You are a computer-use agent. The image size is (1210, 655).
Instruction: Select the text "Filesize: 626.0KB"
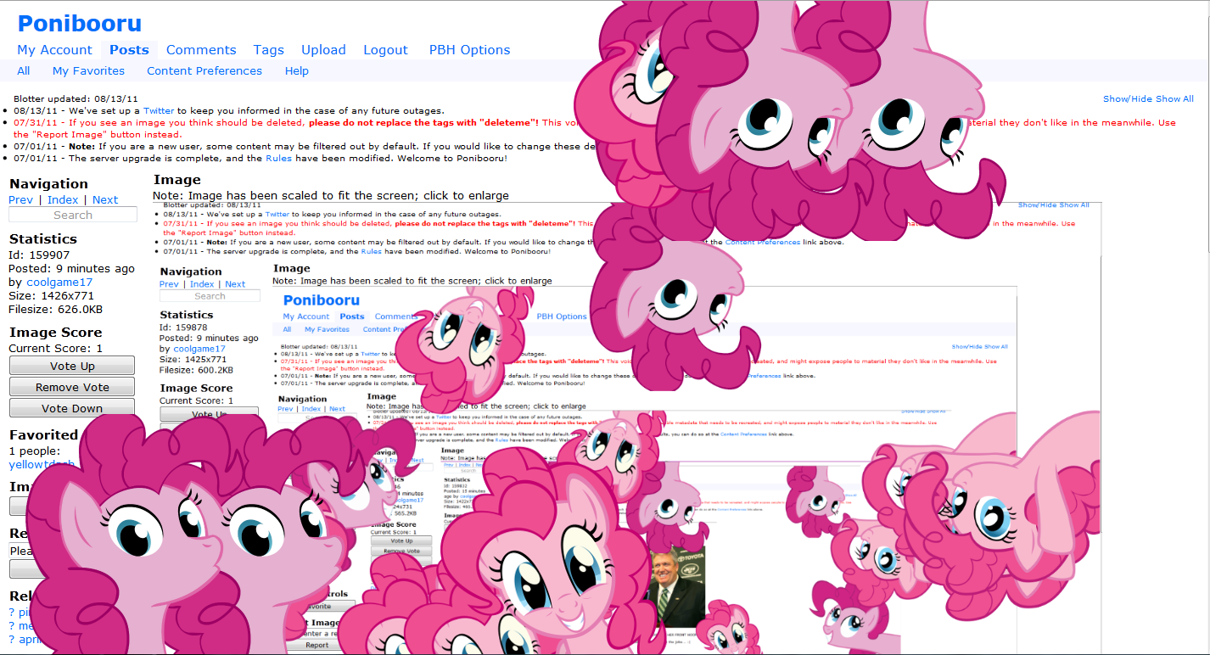(56, 310)
